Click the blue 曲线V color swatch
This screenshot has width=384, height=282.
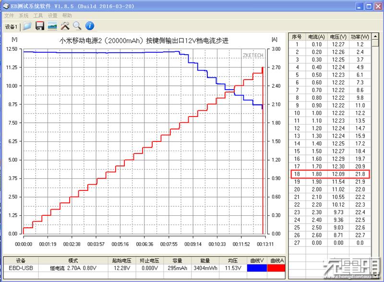pyautogui.click(x=257, y=268)
